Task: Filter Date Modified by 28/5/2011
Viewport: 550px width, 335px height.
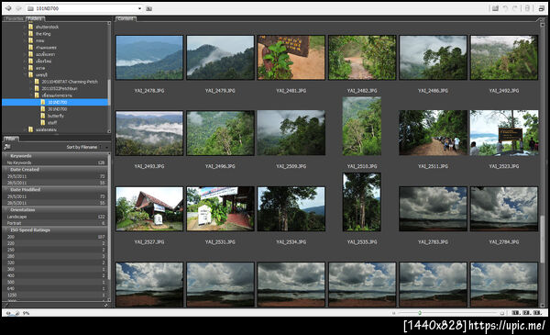Action: (56, 203)
